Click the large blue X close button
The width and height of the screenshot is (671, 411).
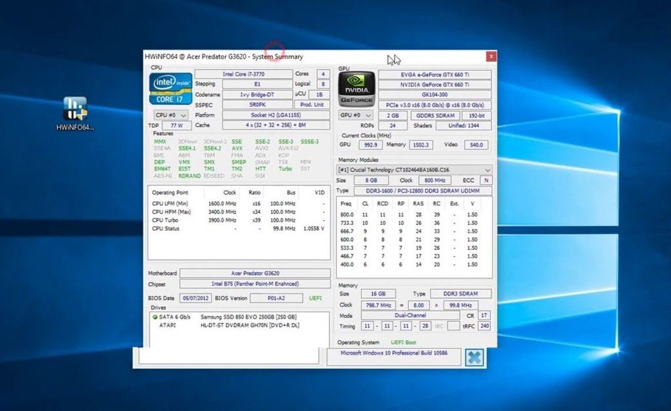(x=474, y=357)
